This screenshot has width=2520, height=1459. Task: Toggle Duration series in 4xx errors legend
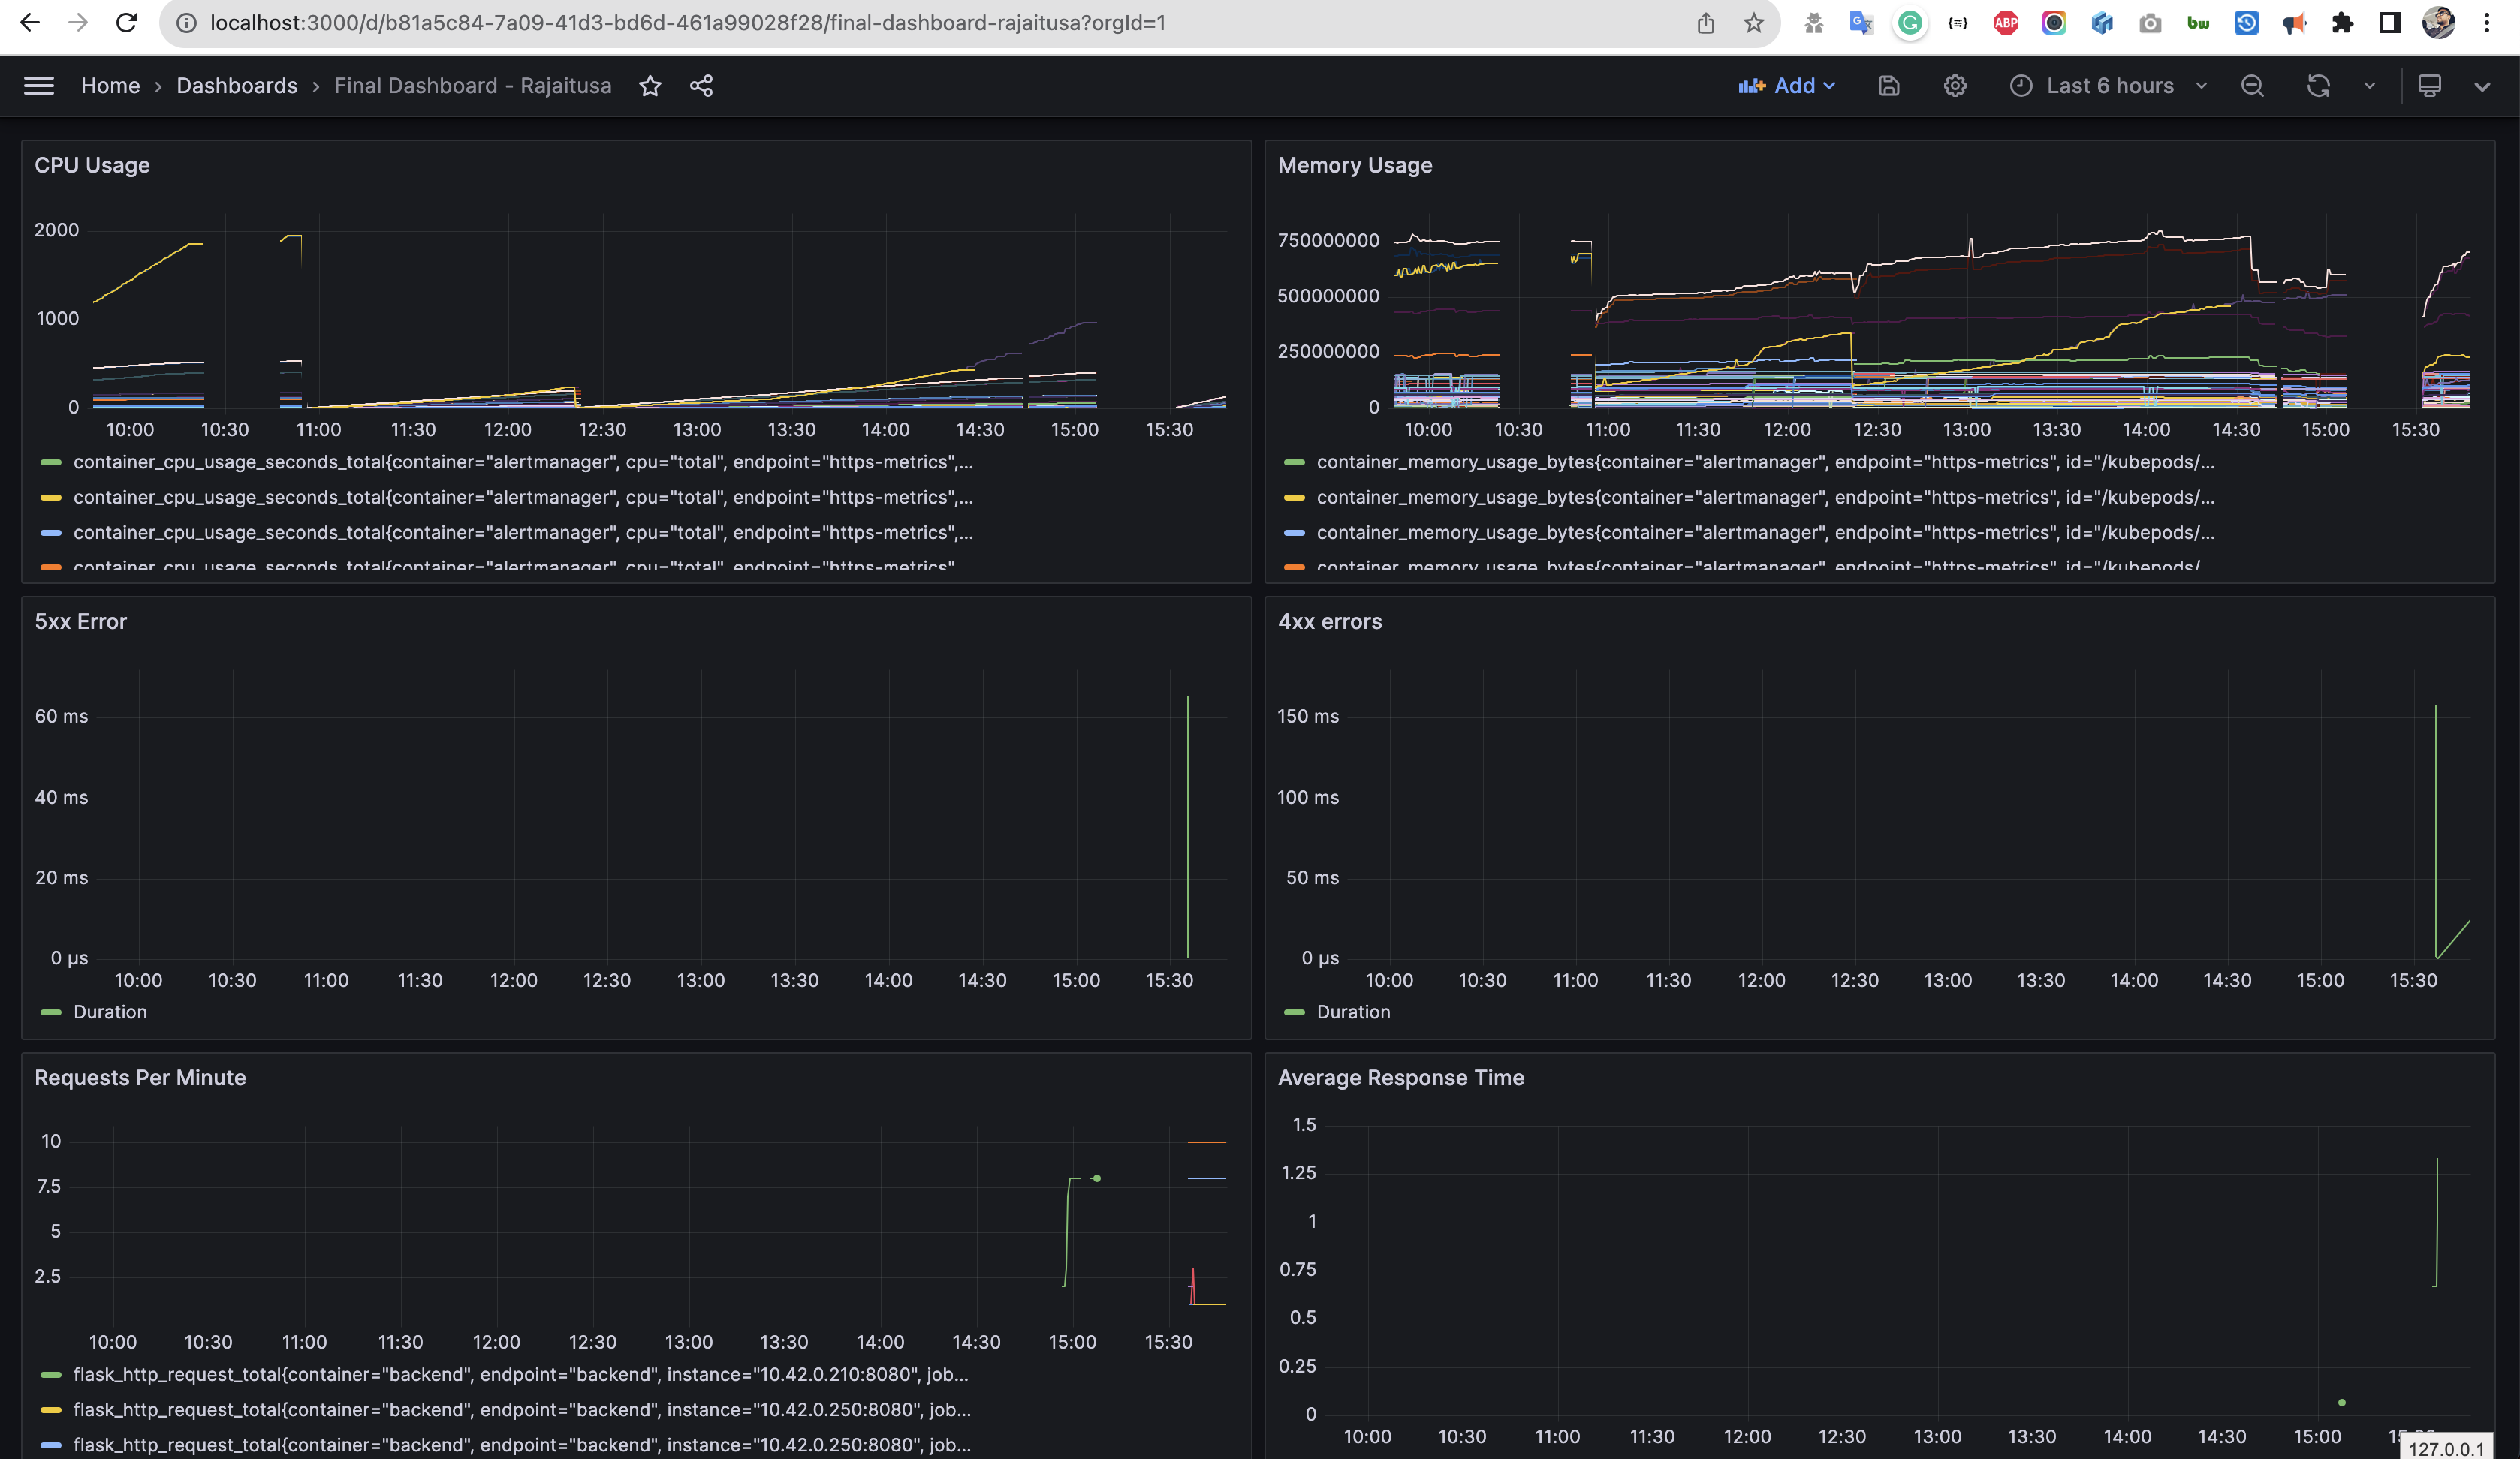click(1353, 1012)
